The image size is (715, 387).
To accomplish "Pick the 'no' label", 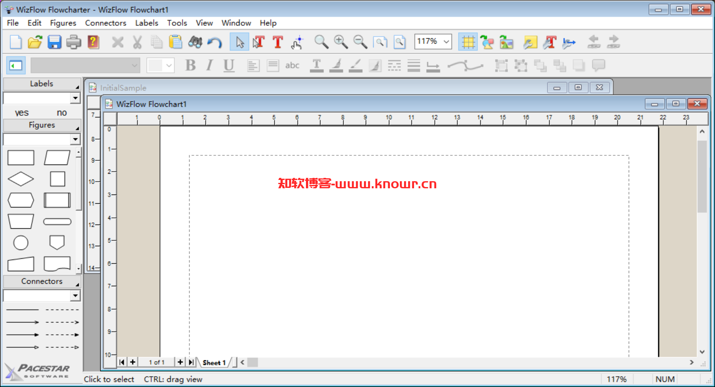I will coord(62,113).
